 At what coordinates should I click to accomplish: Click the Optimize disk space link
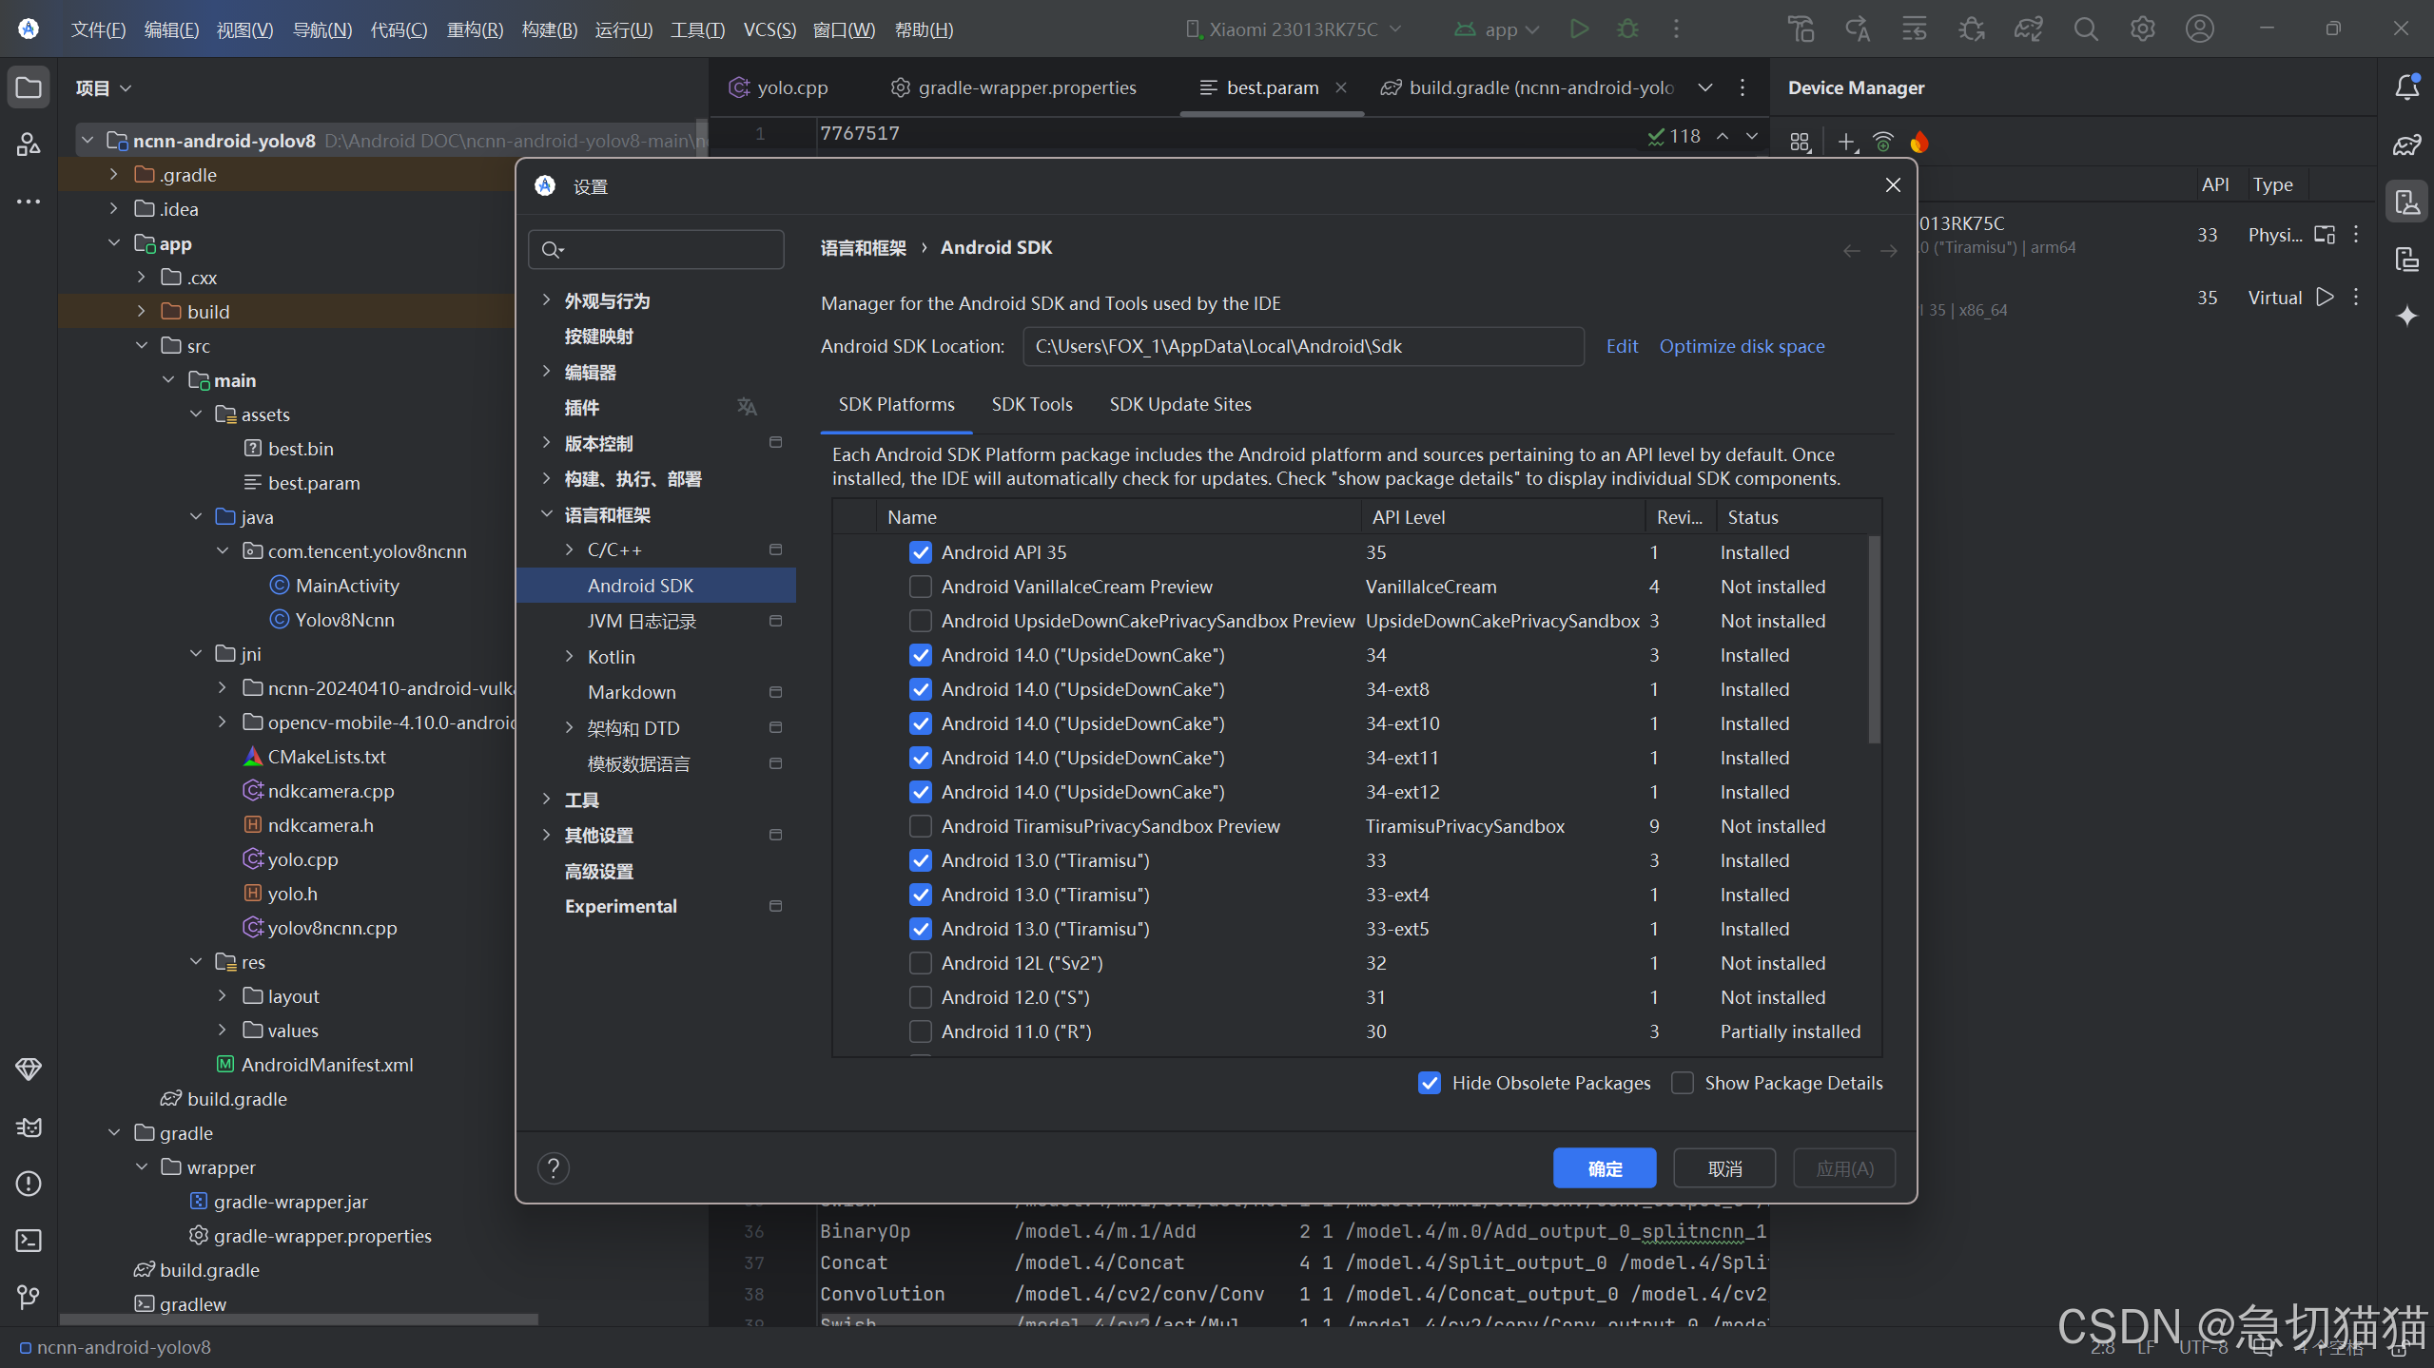click(x=1742, y=346)
